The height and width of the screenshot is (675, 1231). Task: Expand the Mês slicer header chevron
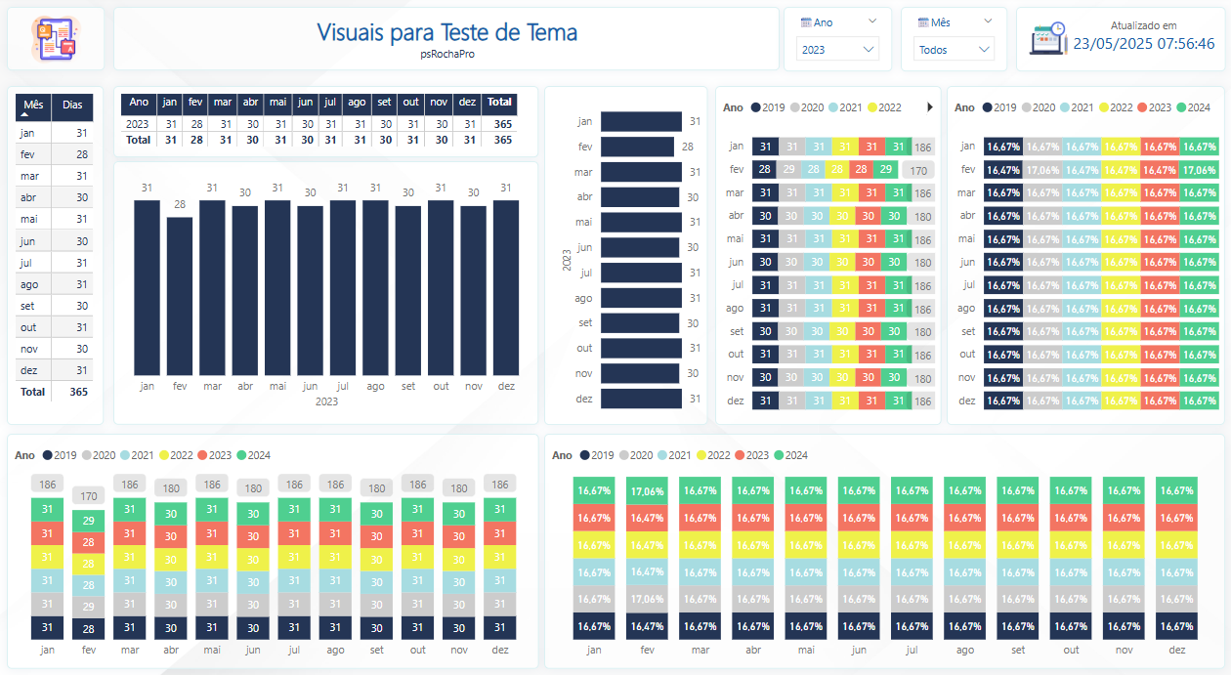988,21
